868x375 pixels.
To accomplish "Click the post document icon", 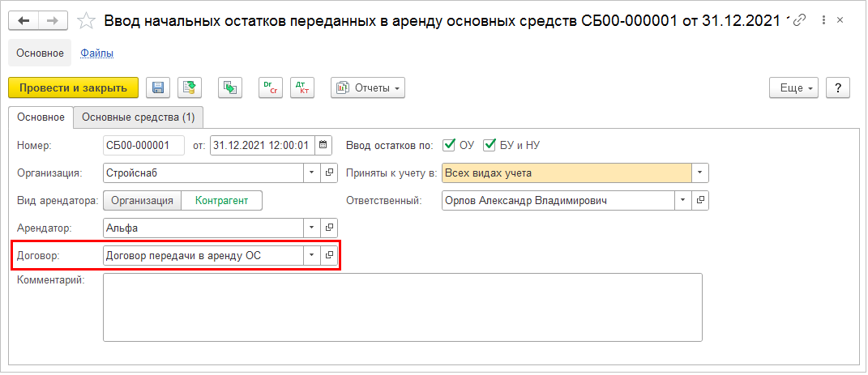I will tap(190, 87).
